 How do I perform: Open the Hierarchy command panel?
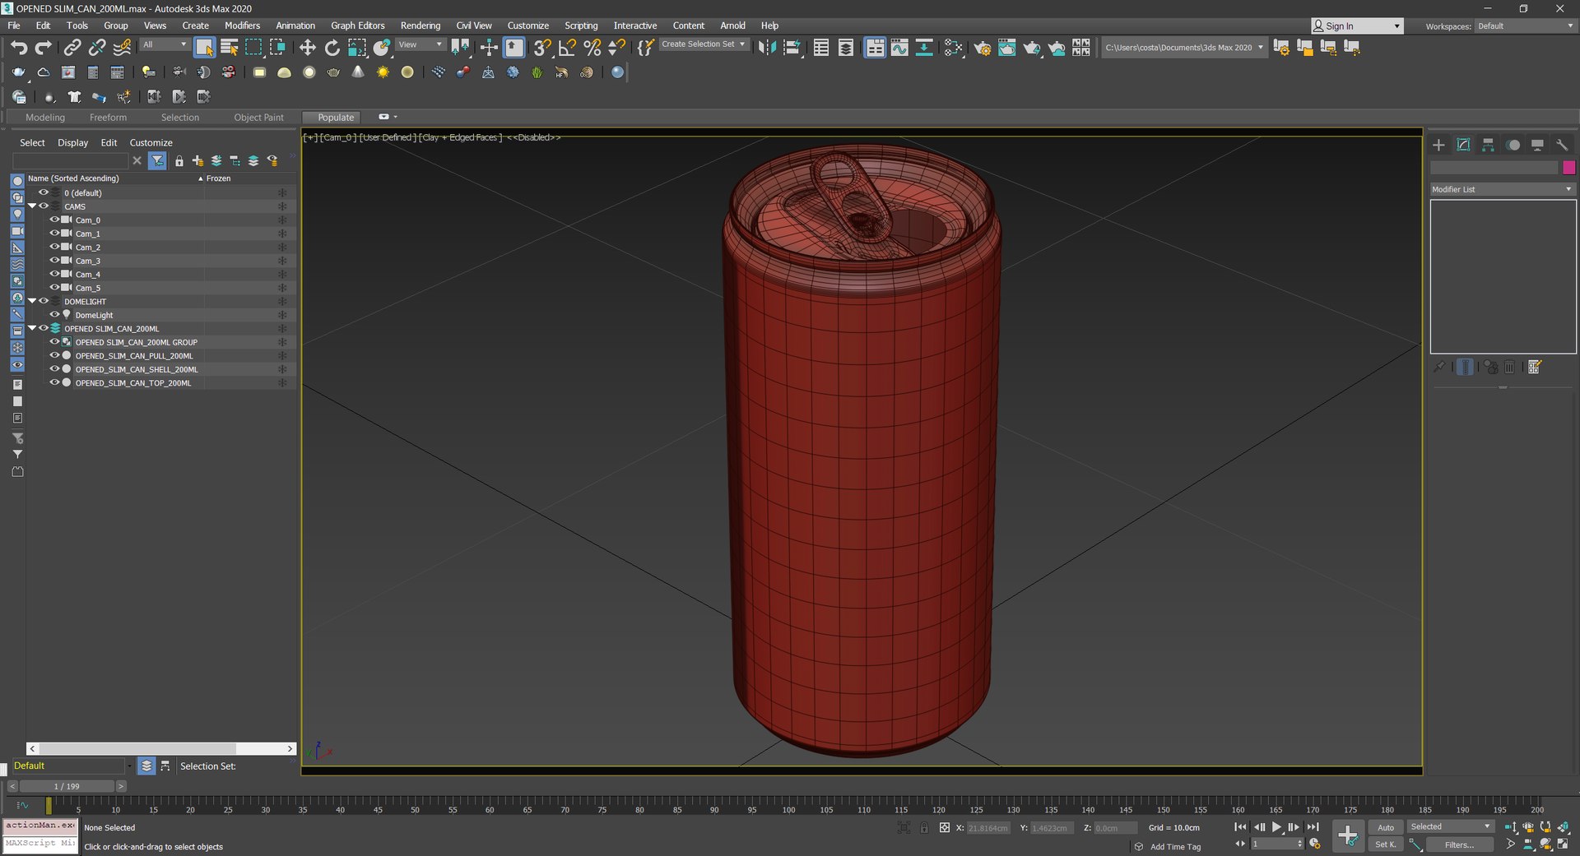pyautogui.click(x=1488, y=145)
